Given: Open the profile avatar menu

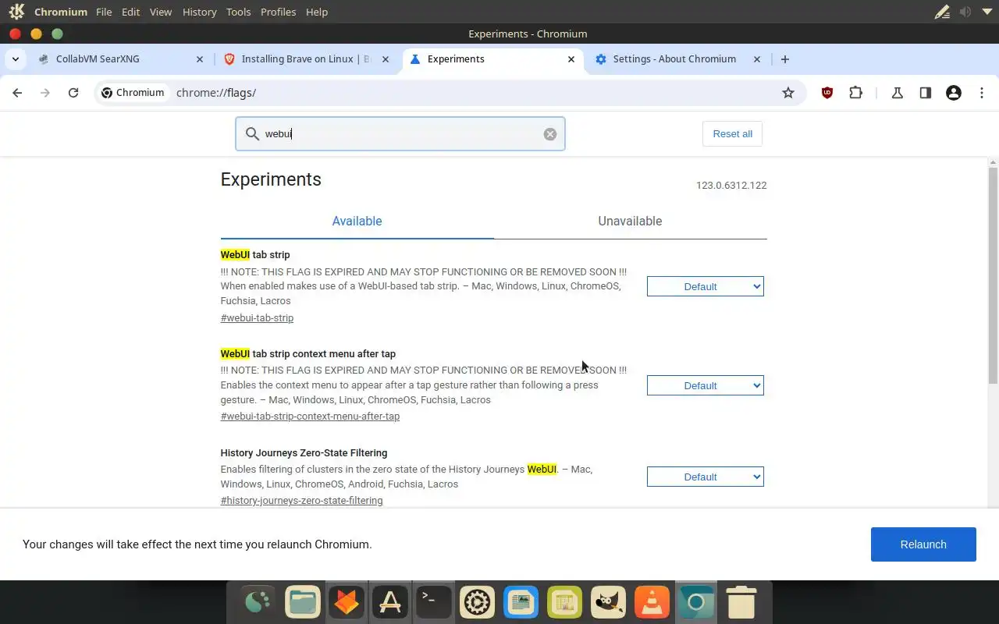Looking at the screenshot, I should click(x=953, y=93).
